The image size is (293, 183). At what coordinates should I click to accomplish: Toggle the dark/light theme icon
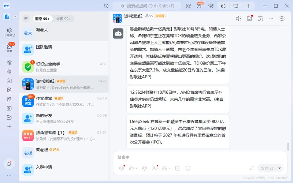click(223, 6)
